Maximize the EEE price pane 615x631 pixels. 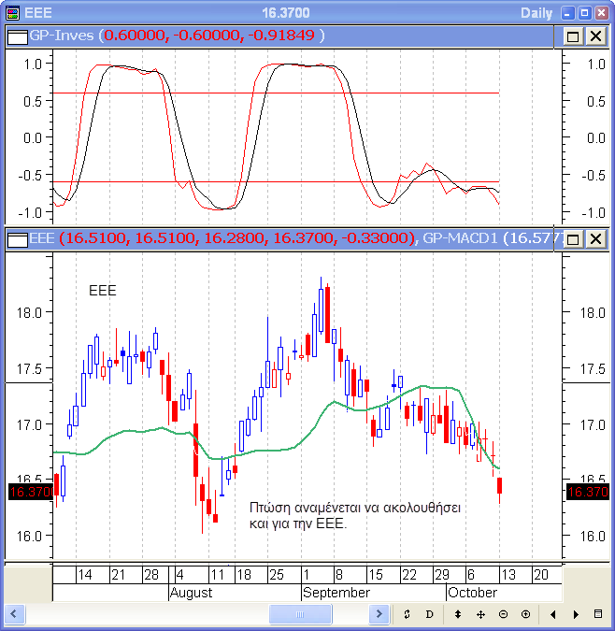pos(573,239)
